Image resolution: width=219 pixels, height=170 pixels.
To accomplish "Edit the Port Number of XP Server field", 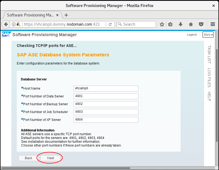I will [x=106, y=120].
